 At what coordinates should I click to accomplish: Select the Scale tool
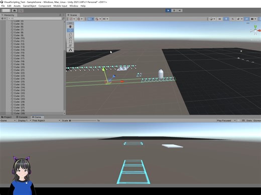click(x=70, y=38)
